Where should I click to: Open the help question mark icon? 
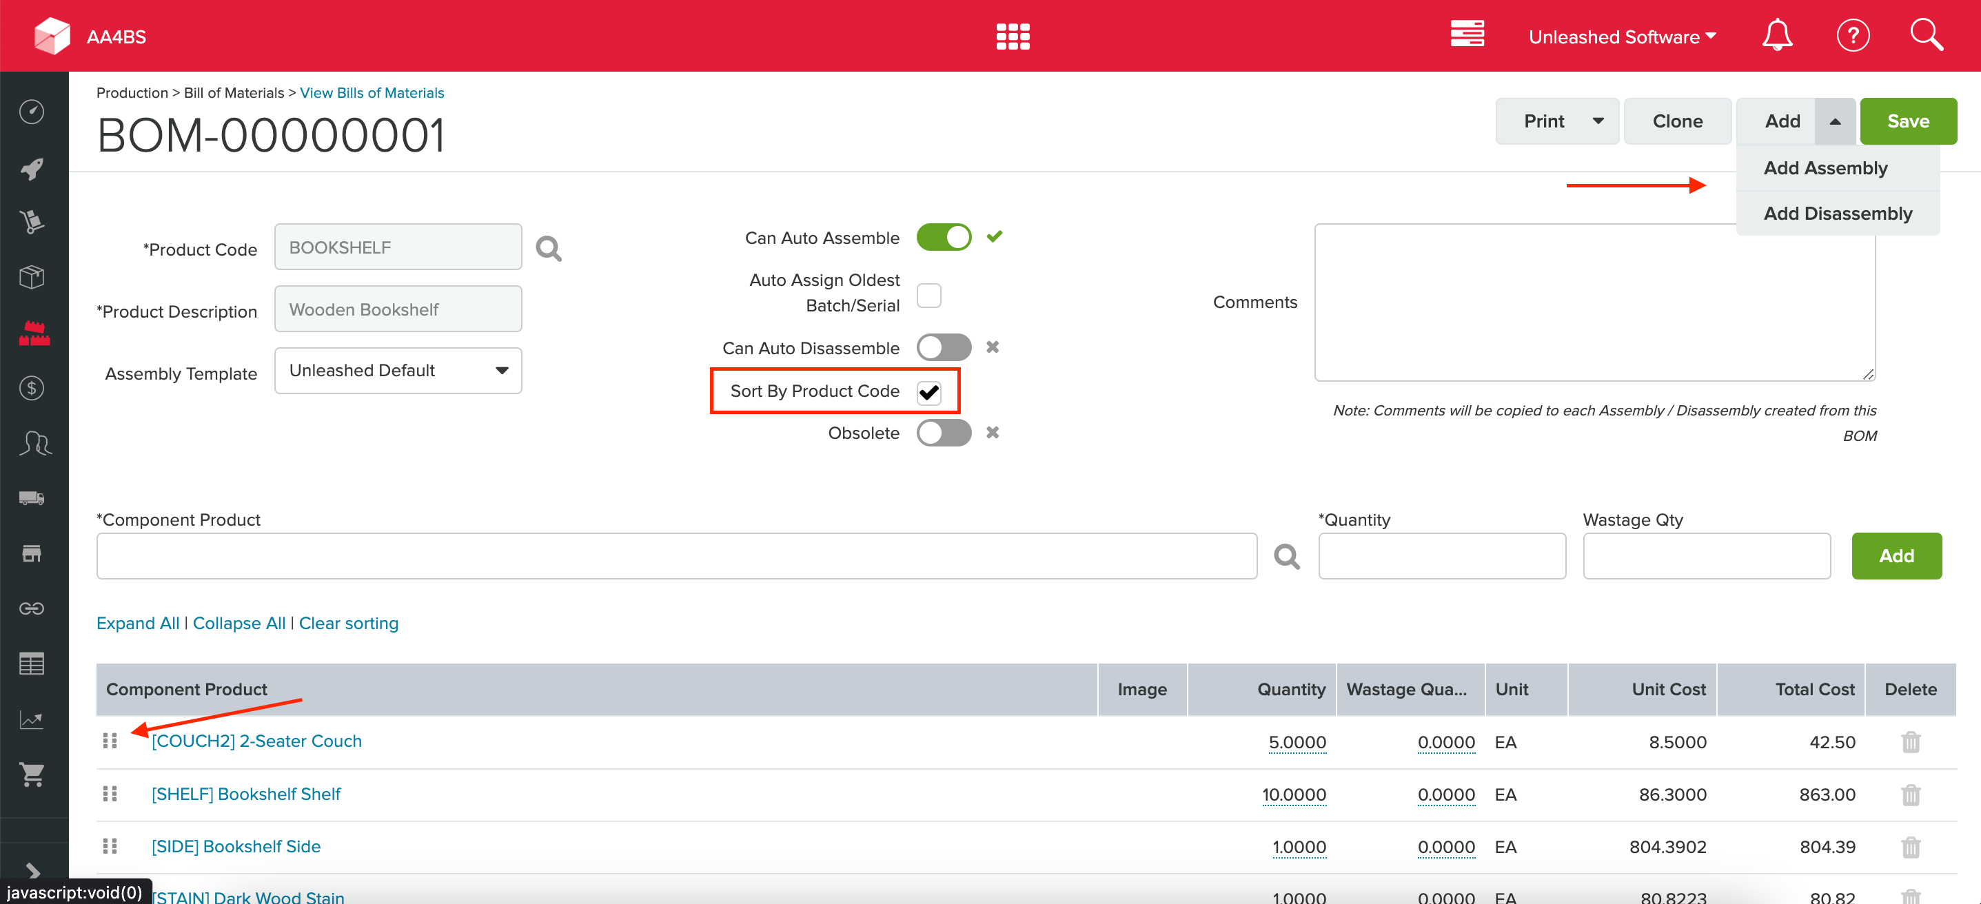[1853, 35]
